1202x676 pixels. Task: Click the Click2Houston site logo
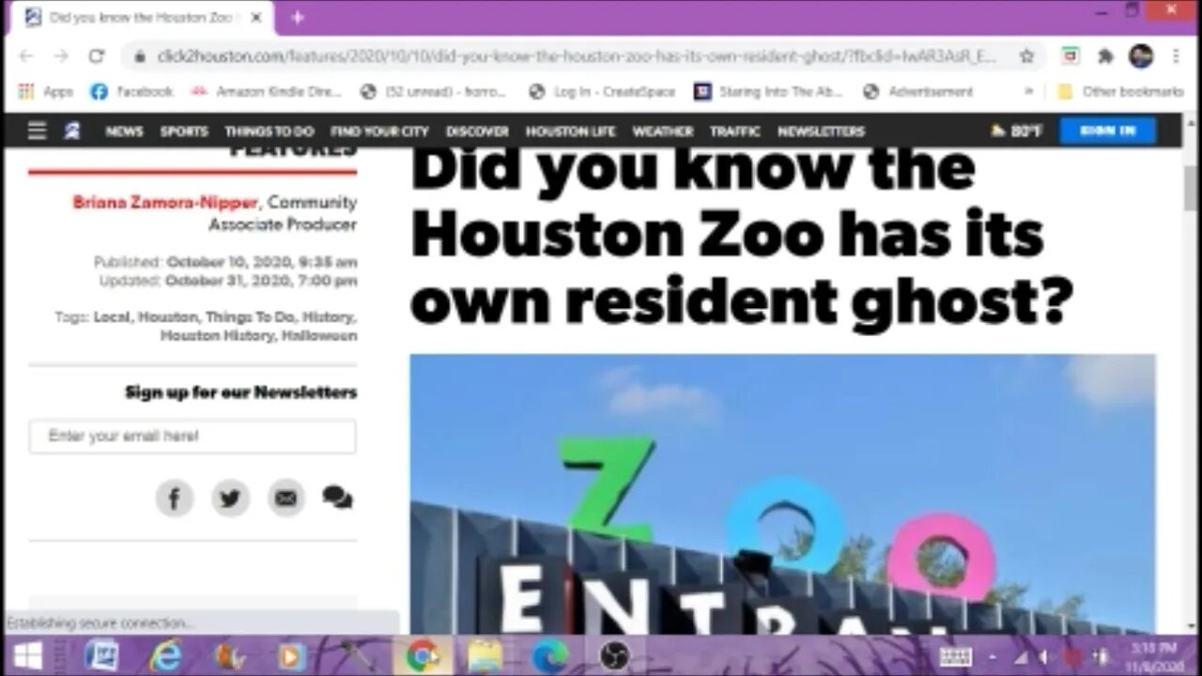[x=72, y=131]
